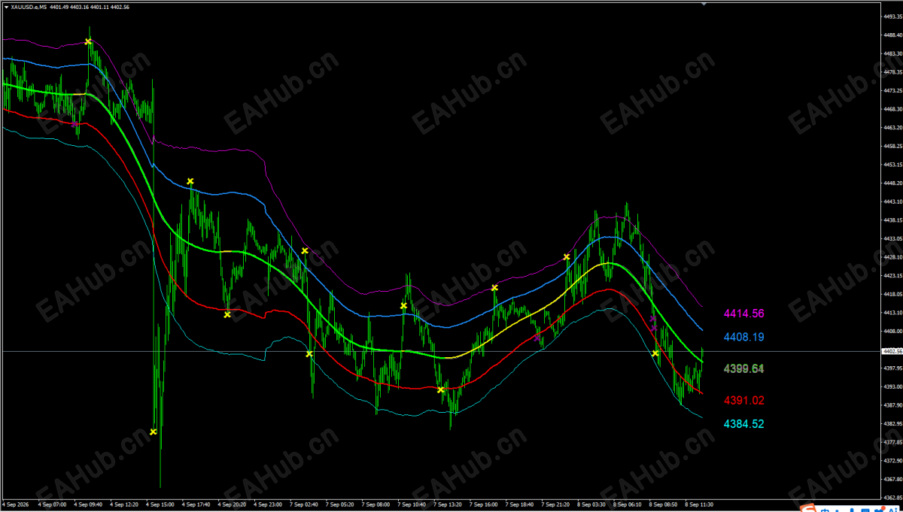Click price axis level 4473.25
This screenshot has width=903, height=512.
(892, 90)
